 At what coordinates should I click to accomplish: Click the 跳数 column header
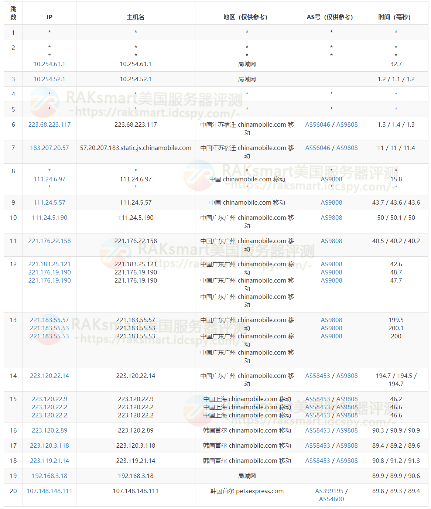pyautogui.click(x=13, y=13)
